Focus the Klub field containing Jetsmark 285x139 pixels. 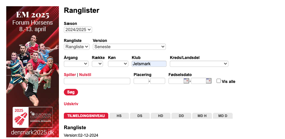click(x=149, y=64)
